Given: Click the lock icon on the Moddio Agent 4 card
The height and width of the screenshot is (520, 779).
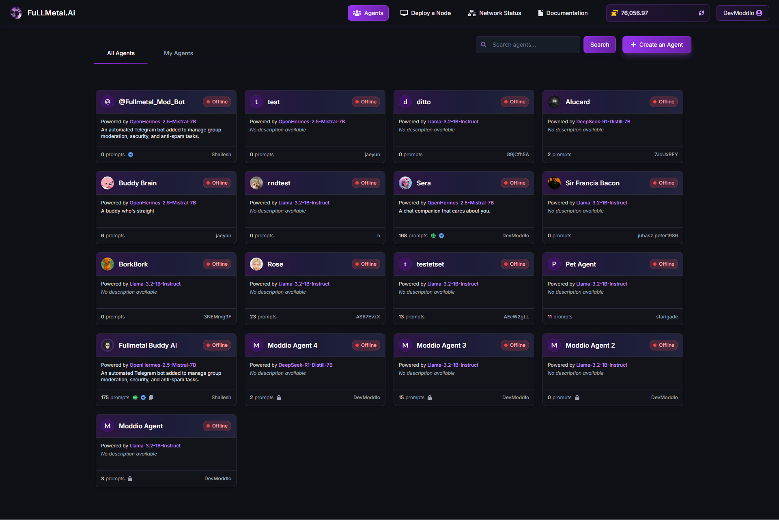Looking at the screenshot, I should click(x=279, y=398).
